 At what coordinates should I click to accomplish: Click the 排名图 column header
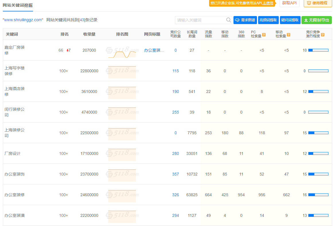click(122, 34)
